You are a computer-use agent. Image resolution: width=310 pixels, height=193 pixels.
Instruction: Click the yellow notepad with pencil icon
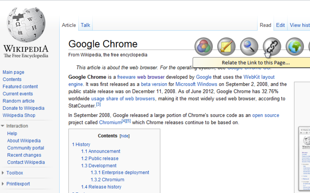coord(226,47)
